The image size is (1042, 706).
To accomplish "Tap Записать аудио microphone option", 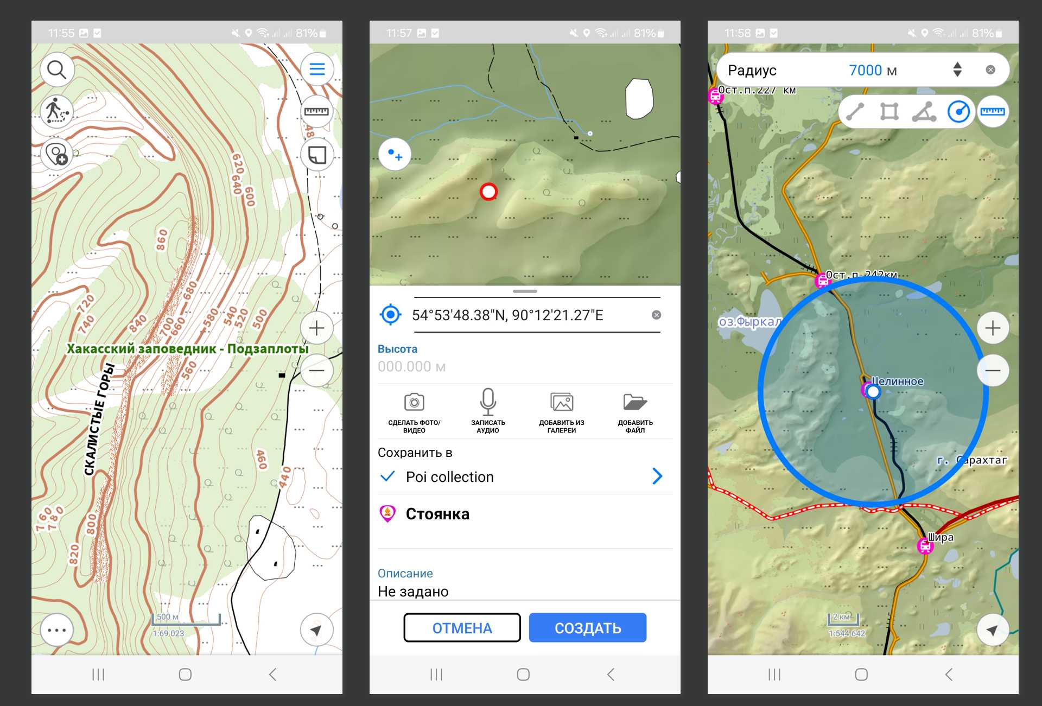I will (488, 412).
